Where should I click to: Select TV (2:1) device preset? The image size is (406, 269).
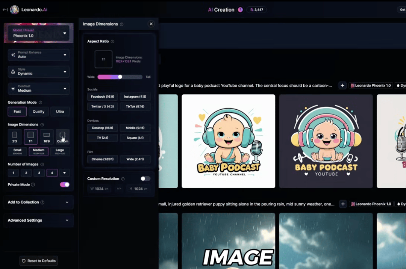pos(103,138)
